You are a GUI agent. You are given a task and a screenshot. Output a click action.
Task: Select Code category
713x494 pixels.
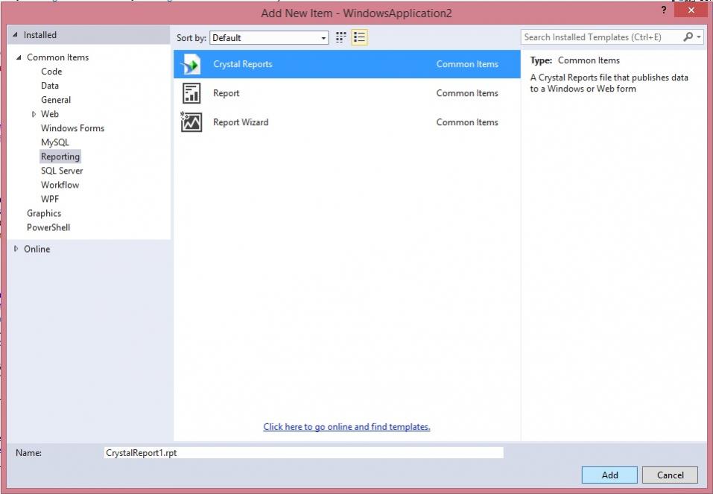[51, 72]
